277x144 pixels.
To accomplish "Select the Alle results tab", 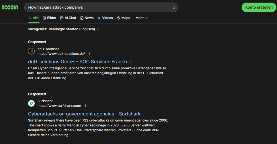I will (x=34, y=18).
